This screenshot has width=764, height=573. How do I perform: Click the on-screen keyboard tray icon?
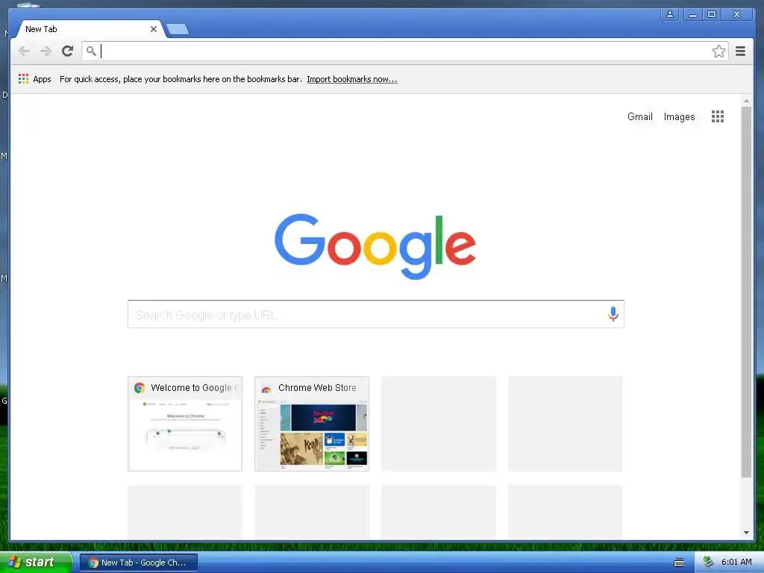[x=678, y=563]
